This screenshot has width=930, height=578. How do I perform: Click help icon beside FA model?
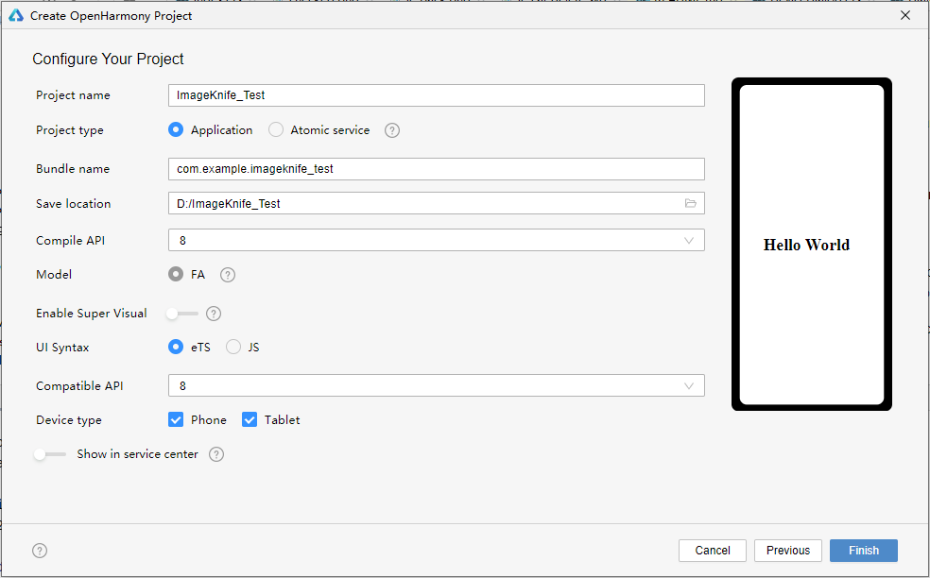click(228, 275)
